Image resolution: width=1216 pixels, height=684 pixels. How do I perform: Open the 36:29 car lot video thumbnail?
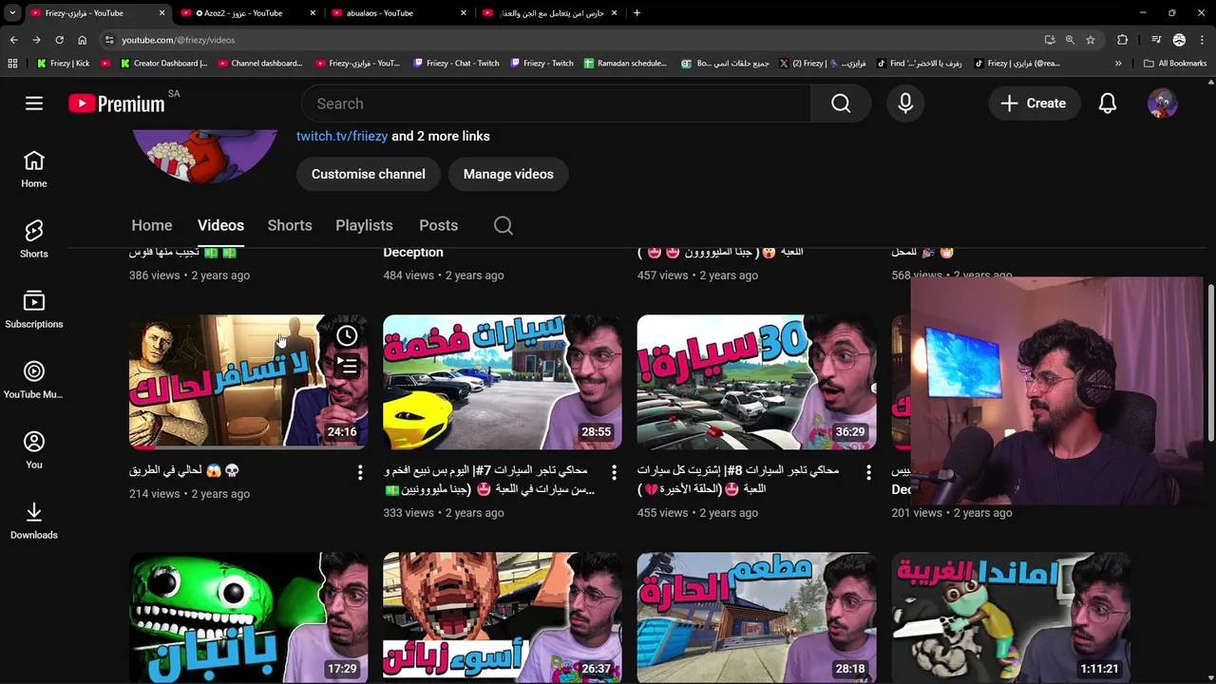coord(757,382)
